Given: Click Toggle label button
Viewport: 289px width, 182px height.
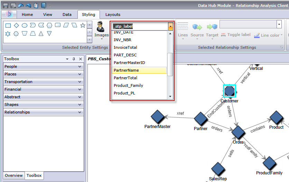Looking at the screenshot, I should tap(235, 35).
